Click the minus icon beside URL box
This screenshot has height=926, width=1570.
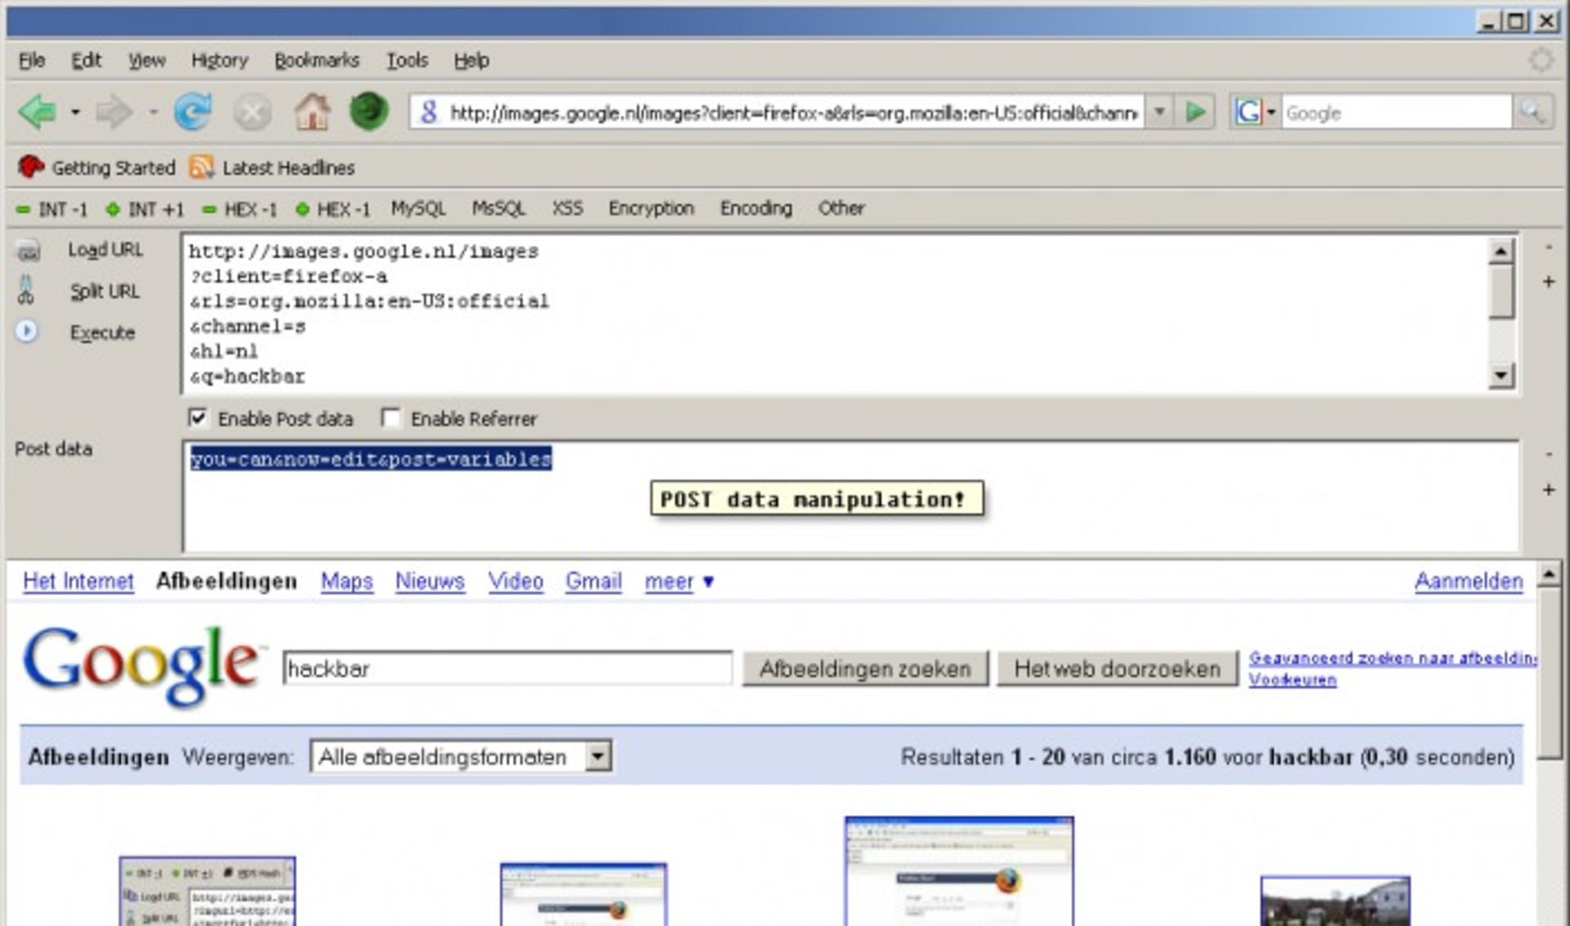pos(1548,247)
